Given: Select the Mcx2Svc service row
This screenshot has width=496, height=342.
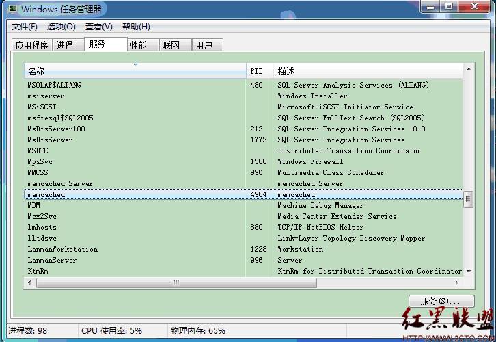Looking at the screenshot, I should [243, 216].
